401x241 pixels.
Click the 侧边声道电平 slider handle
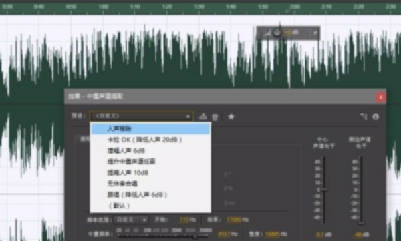361,223
